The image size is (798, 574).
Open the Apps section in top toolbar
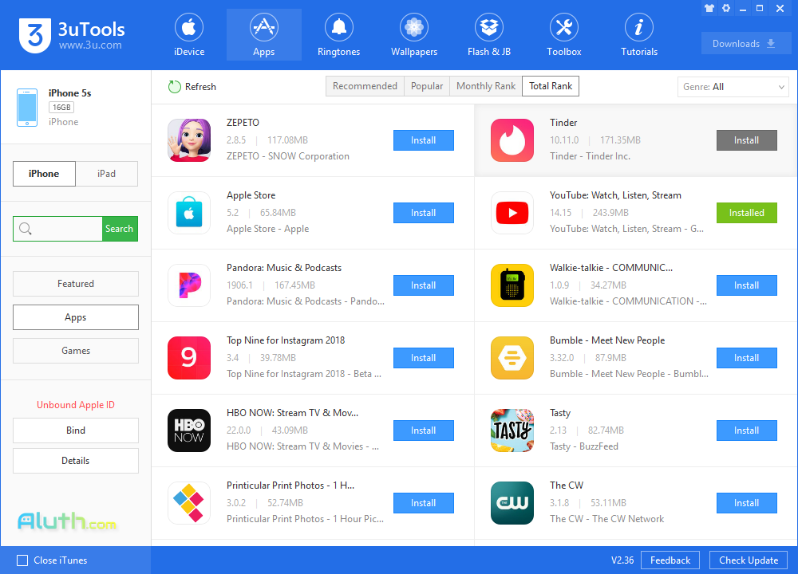pyautogui.click(x=263, y=35)
